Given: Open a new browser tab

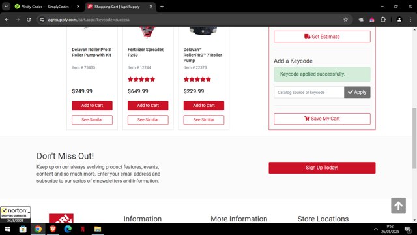Looking at the screenshot, I should (162, 7).
